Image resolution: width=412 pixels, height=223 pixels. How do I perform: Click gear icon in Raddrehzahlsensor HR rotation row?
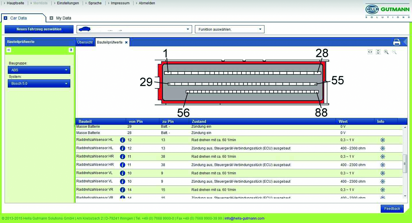pyautogui.click(x=382, y=157)
